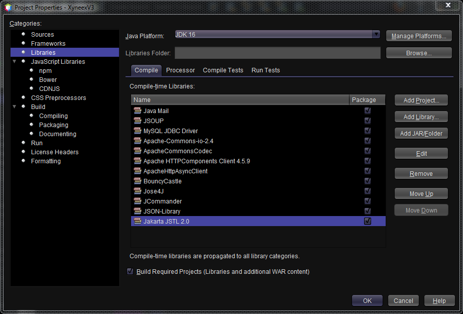Select the Compiling category
The height and width of the screenshot is (314, 463).
(53, 116)
